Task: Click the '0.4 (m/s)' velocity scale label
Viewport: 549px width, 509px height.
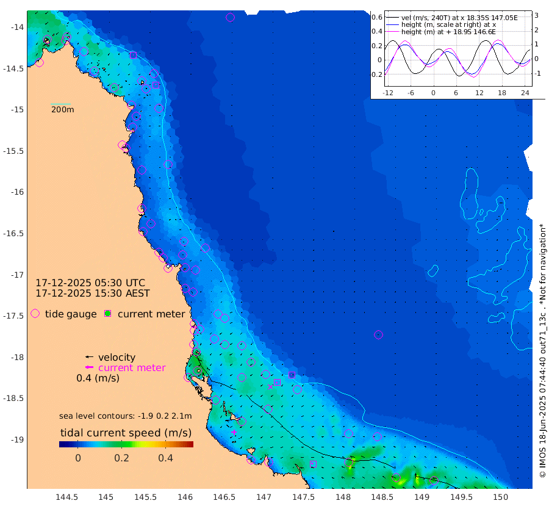Action: pyautogui.click(x=98, y=378)
